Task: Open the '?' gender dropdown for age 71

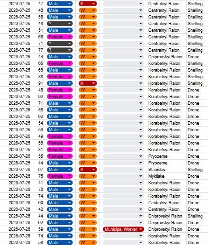Action: pyautogui.click(x=60, y=44)
